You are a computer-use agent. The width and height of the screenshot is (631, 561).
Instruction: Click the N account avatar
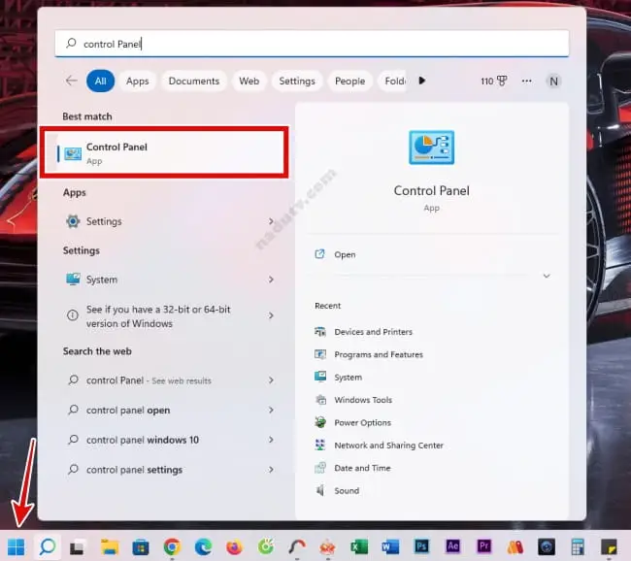point(553,82)
